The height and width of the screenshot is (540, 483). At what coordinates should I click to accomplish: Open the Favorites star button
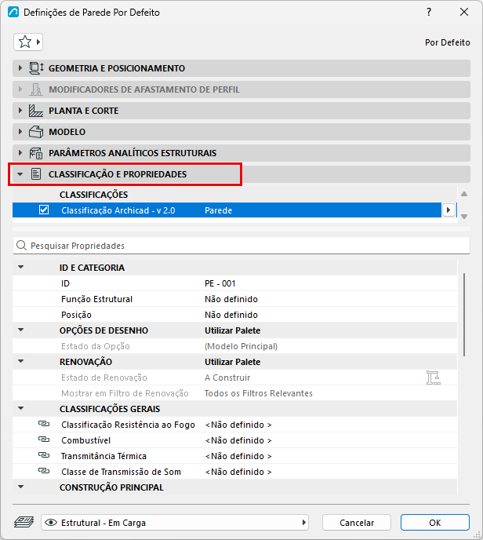pos(28,42)
